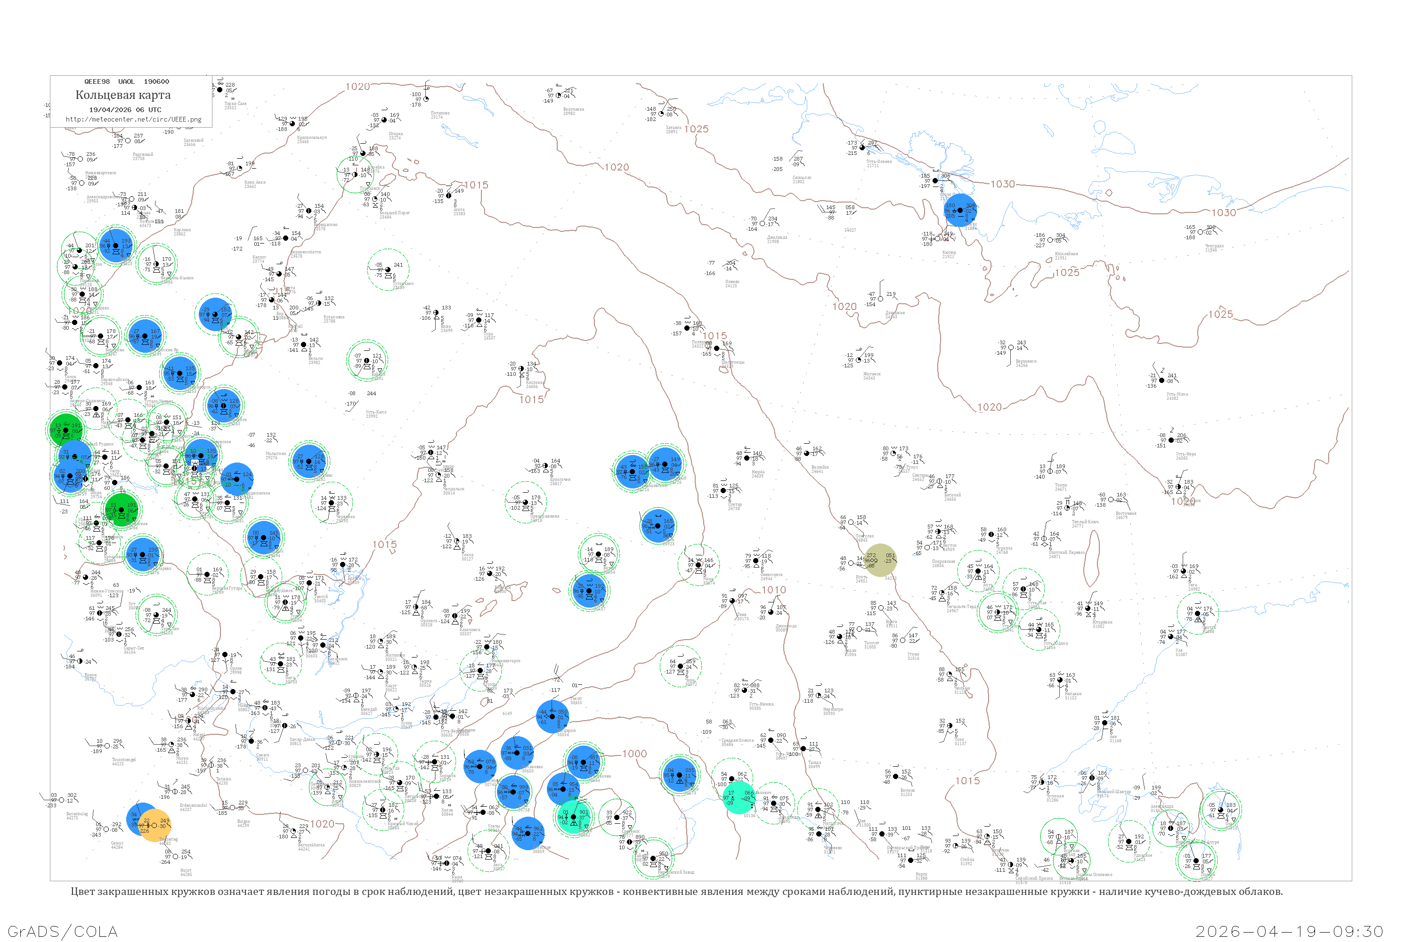Select the solid green ring at Сретенск
The image size is (1413, 942).
617,817
